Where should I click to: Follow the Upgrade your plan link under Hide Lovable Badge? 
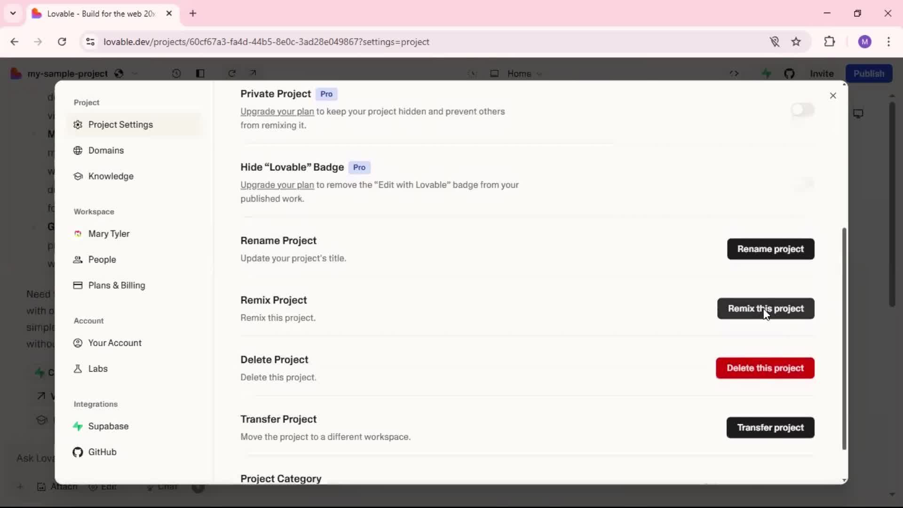coord(277,185)
